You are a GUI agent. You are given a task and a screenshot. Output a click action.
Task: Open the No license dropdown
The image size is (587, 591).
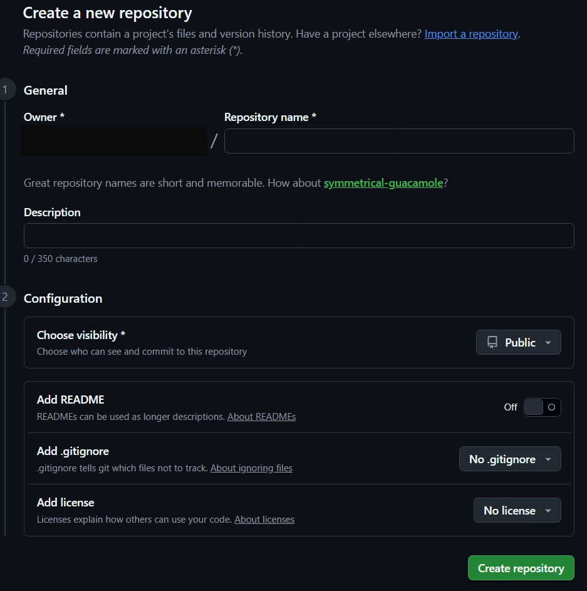coord(517,510)
